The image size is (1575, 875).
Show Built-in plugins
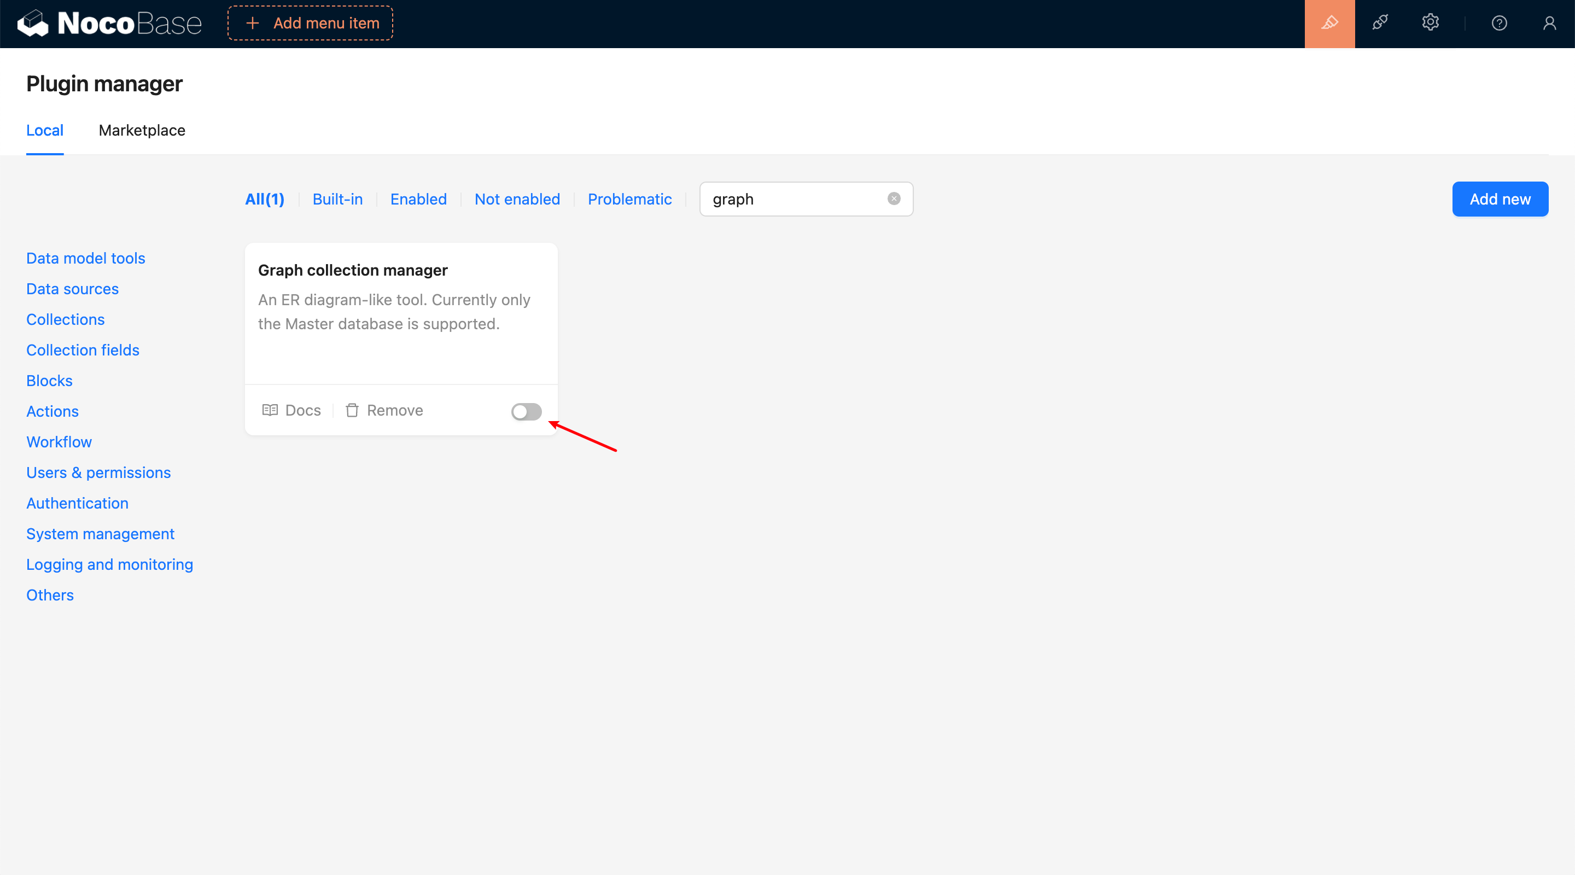click(337, 200)
